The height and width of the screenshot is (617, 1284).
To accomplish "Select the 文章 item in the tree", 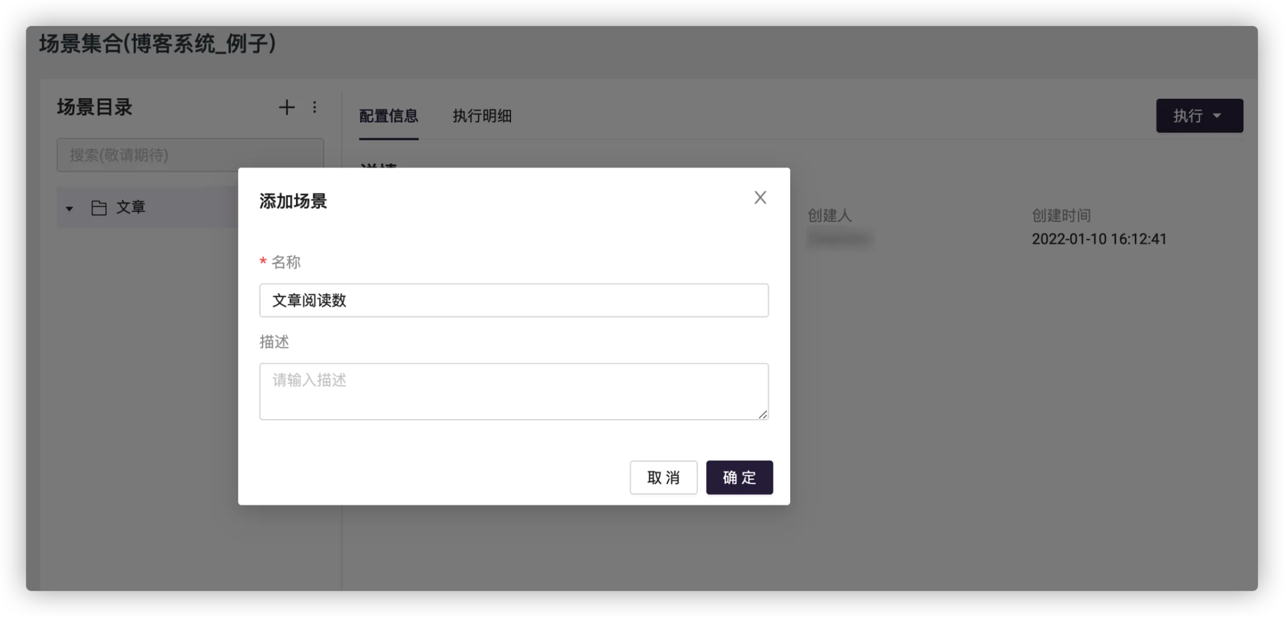I will click(x=131, y=207).
